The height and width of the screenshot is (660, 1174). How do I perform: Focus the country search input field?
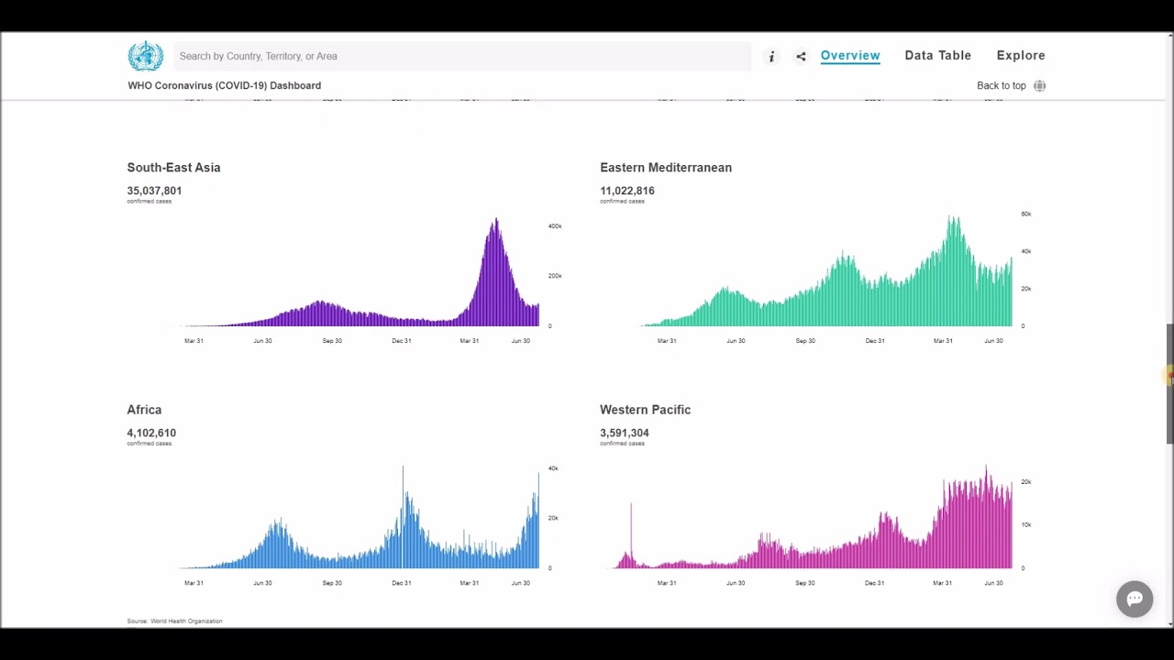(x=462, y=56)
